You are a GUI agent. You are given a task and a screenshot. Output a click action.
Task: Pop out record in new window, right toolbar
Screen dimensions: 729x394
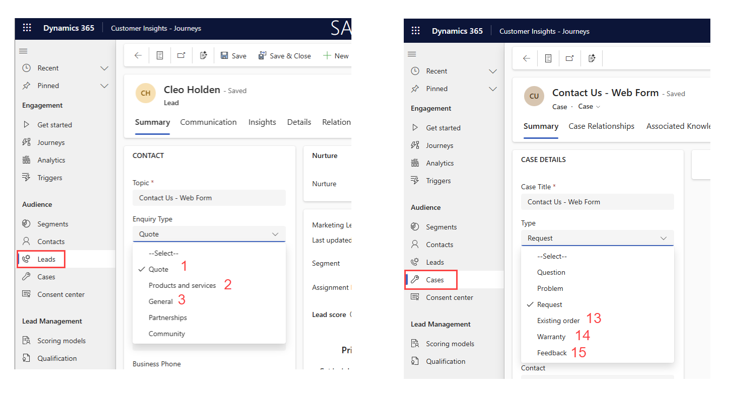[x=570, y=58]
